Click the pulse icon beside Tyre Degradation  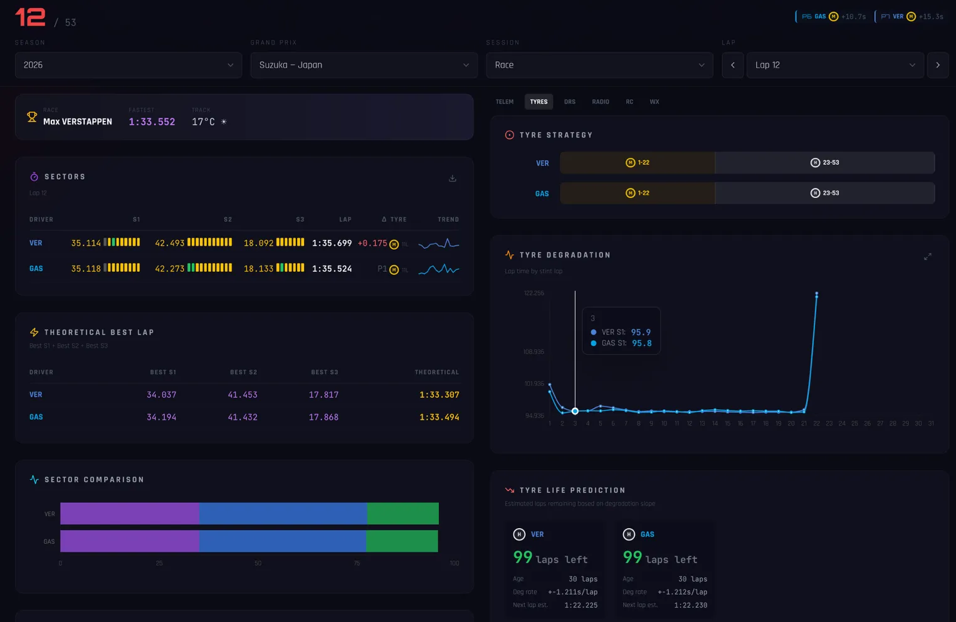(510, 255)
